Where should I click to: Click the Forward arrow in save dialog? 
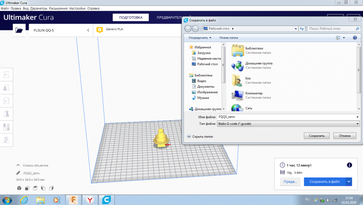(195, 28)
